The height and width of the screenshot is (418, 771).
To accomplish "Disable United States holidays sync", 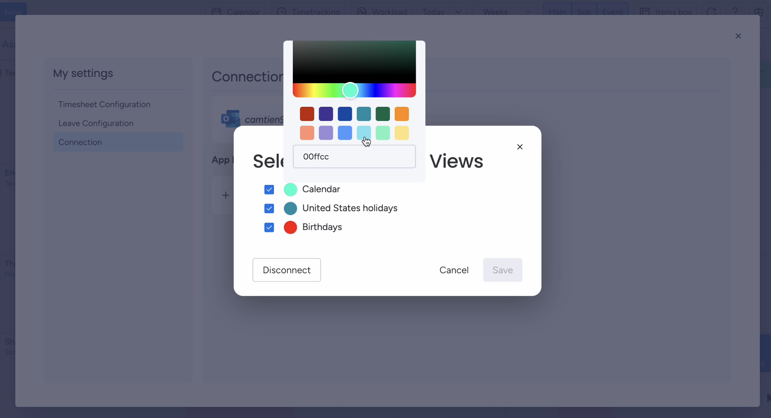I will (269, 208).
